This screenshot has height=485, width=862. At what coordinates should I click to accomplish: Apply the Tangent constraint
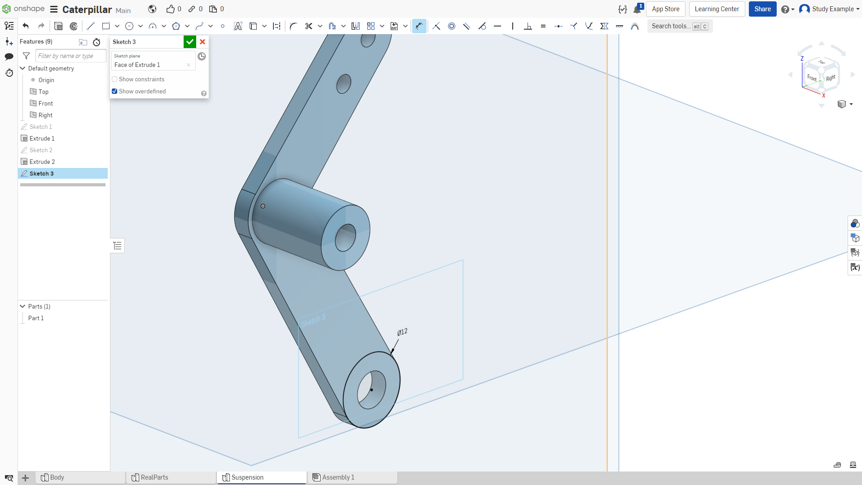click(482, 26)
